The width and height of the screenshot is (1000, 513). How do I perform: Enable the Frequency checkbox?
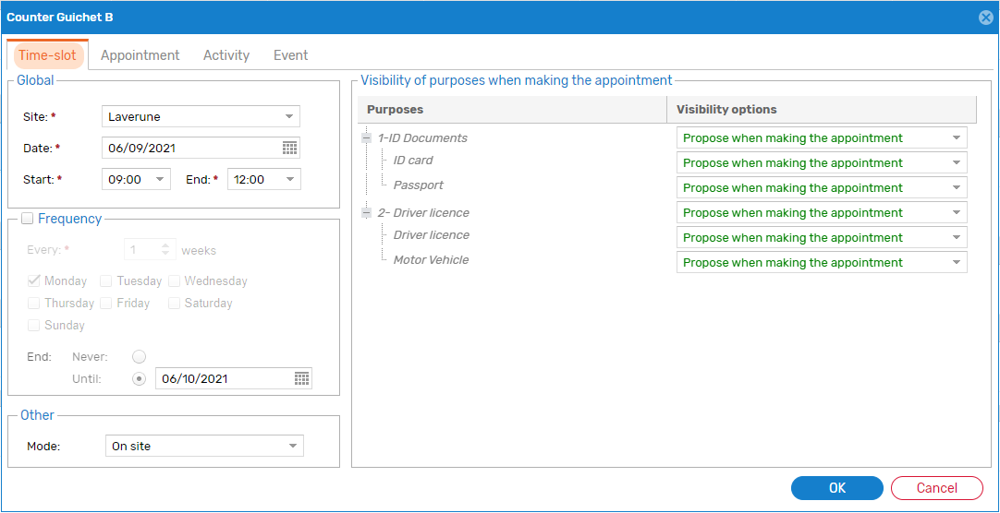28,219
